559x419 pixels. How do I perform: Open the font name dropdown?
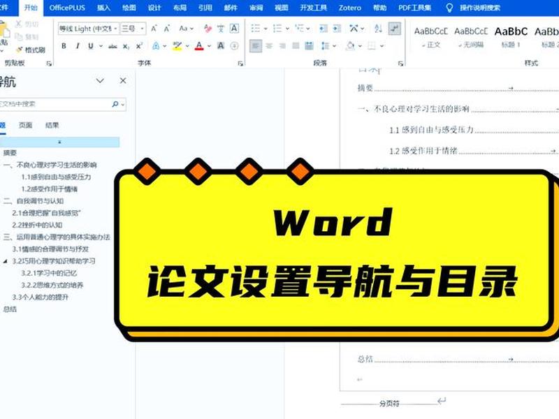click(115, 29)
